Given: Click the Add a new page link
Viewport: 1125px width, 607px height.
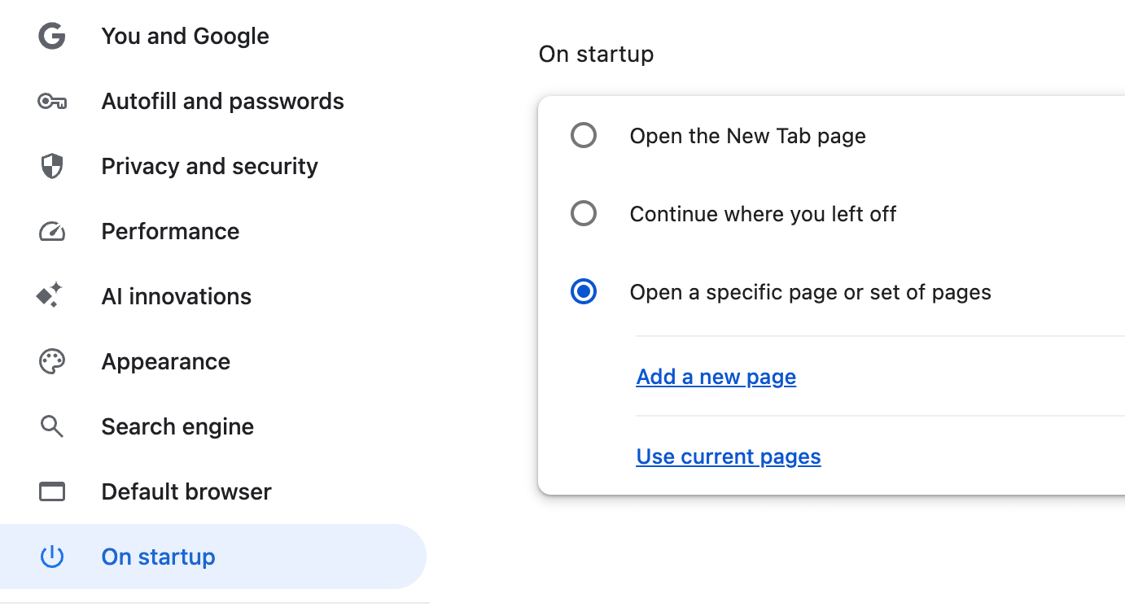Looking at the screenshot, I should pos(716,377).
